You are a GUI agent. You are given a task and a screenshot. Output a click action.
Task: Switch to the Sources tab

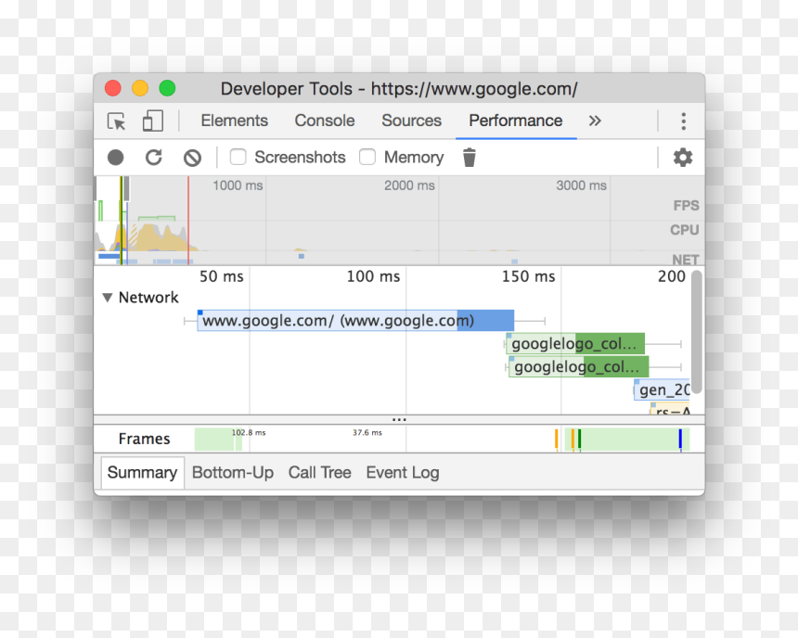pos(412,121)
